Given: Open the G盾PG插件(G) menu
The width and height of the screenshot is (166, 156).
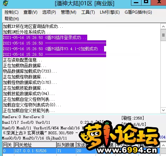Looking at the screenshot, I should [138, 12].
